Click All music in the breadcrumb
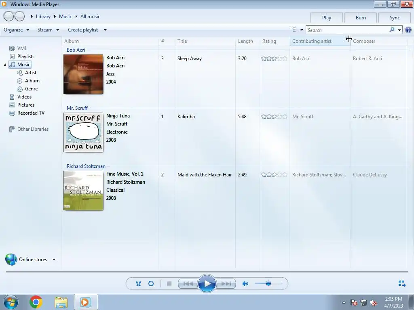414x310 pixels. pyautogui.click(x=90, y=16)
